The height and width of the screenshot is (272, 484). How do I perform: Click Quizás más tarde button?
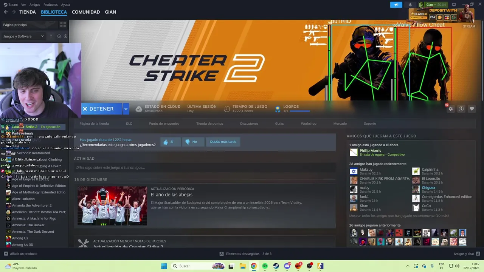223,142
